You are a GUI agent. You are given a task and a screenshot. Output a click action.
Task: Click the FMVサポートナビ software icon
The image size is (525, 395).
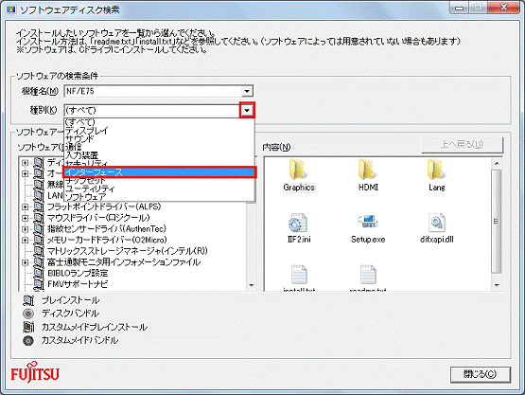pos(39,284)
